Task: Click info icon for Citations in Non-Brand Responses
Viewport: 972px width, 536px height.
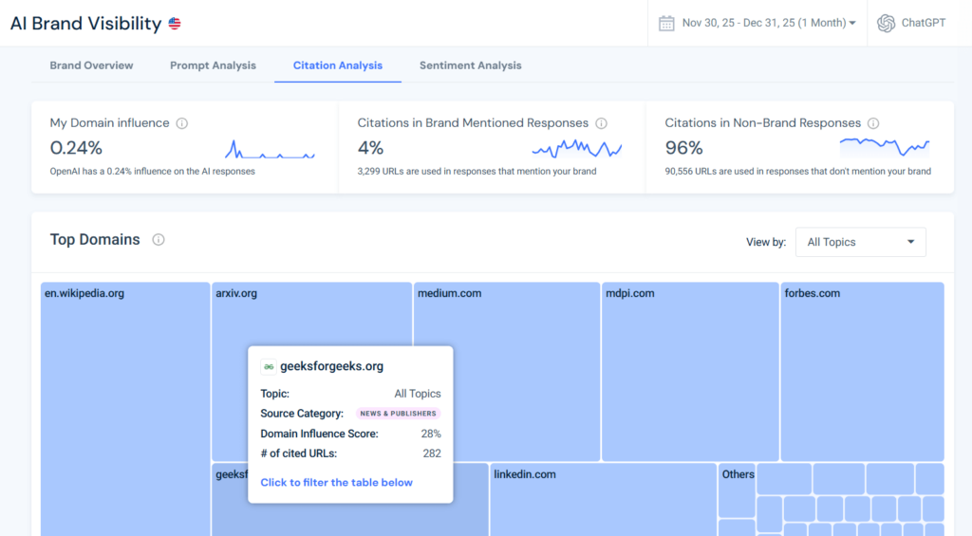Action: coord(873,123)
